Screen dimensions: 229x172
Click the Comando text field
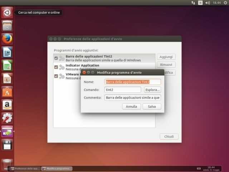coord(122,90)
